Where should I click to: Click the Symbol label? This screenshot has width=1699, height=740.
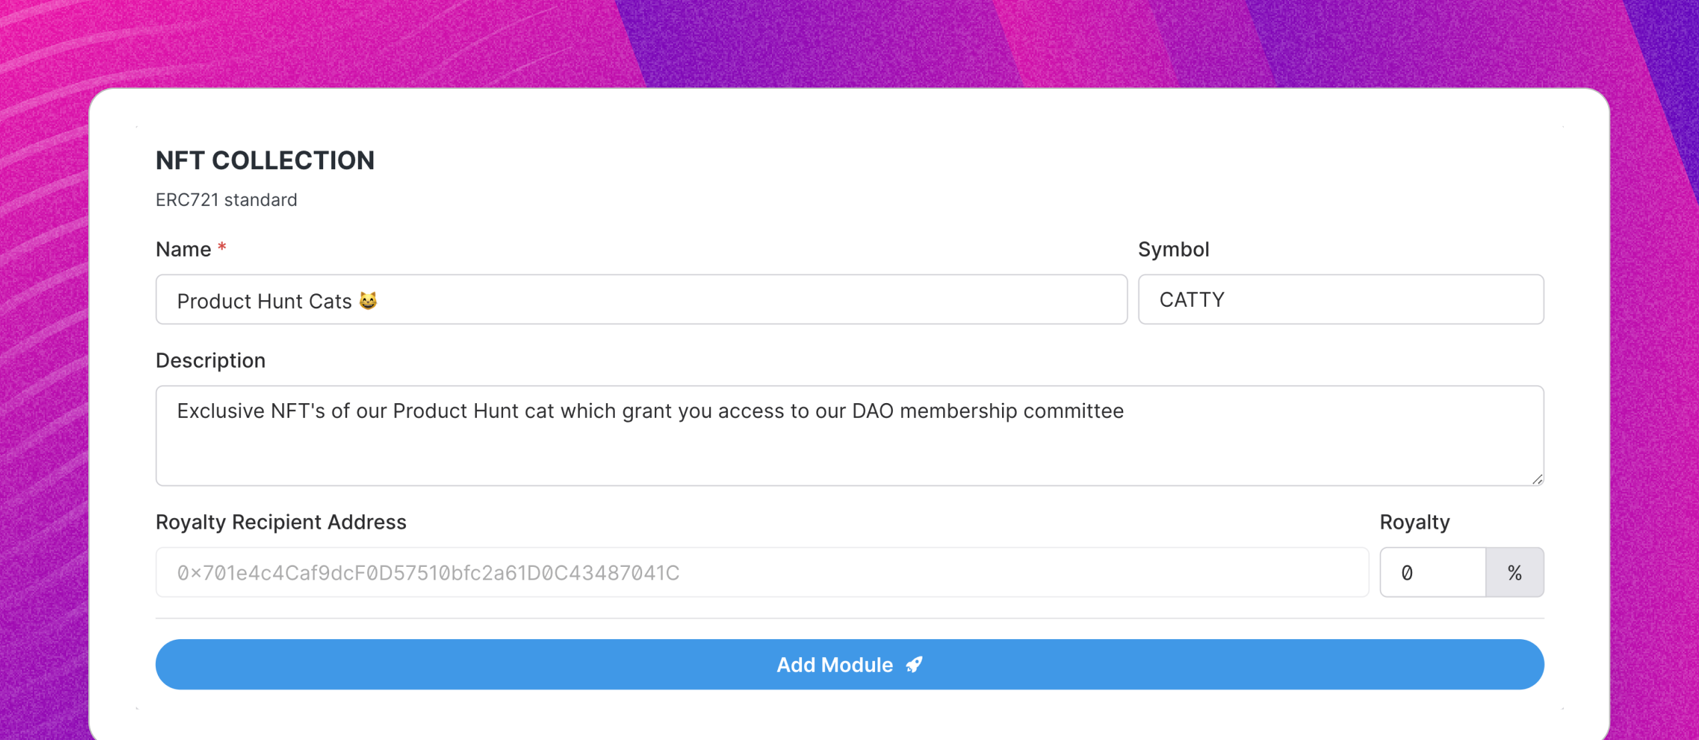tap(1173, 249)
